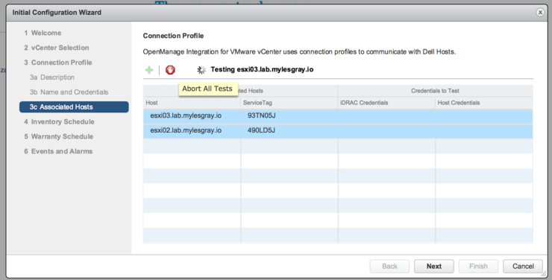Click the Next button
Image resolution: width=552 pixels, height=280 pixels.
pos(433,267)
